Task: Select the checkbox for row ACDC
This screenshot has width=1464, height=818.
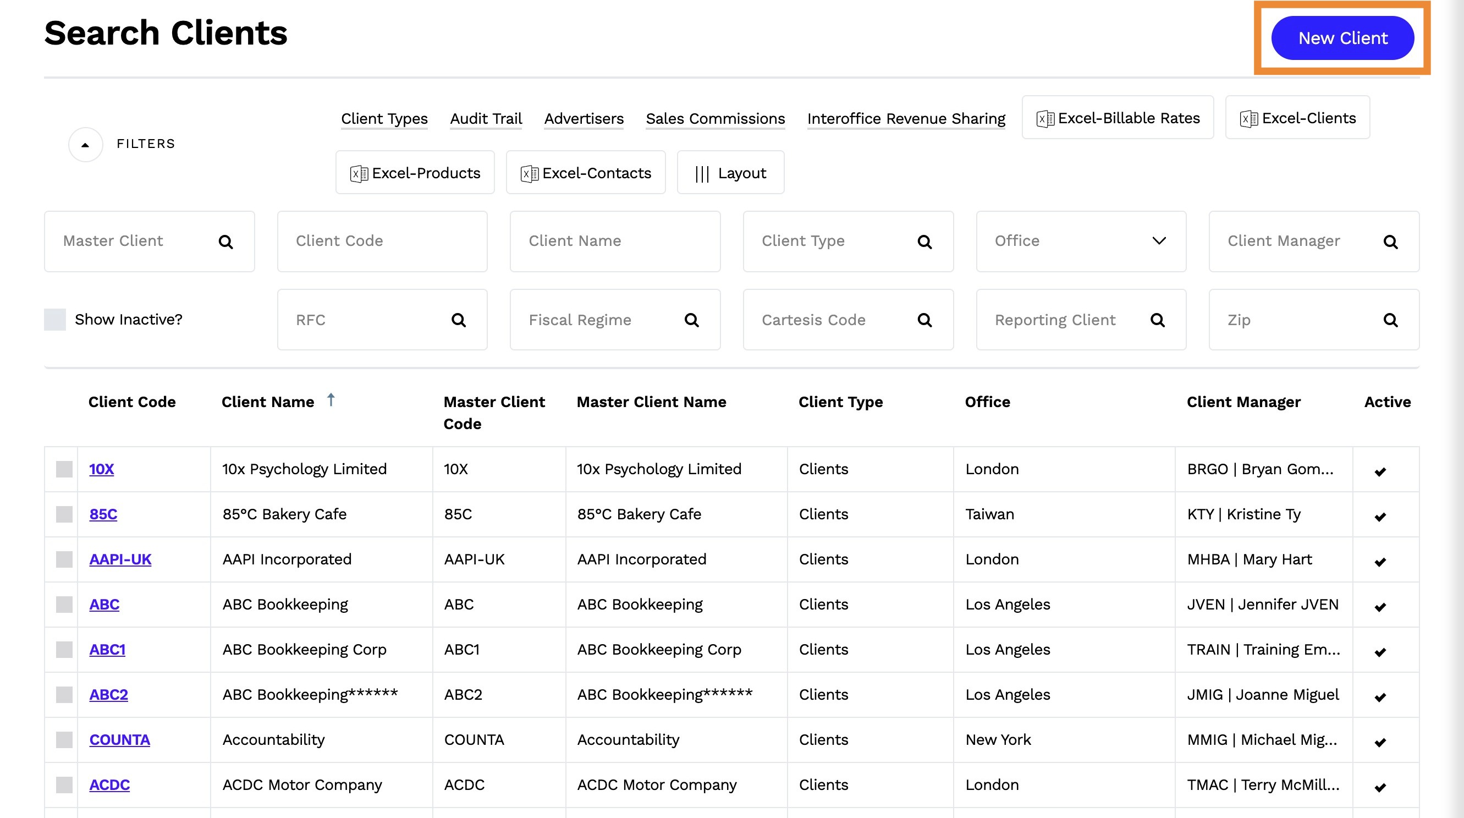Action: tap(64, 785)
